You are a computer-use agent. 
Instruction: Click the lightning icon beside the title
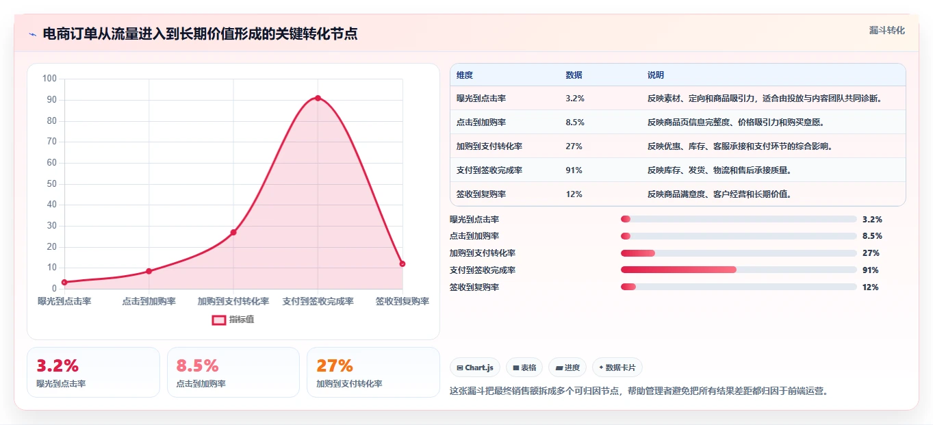click(x=32, y=34)
